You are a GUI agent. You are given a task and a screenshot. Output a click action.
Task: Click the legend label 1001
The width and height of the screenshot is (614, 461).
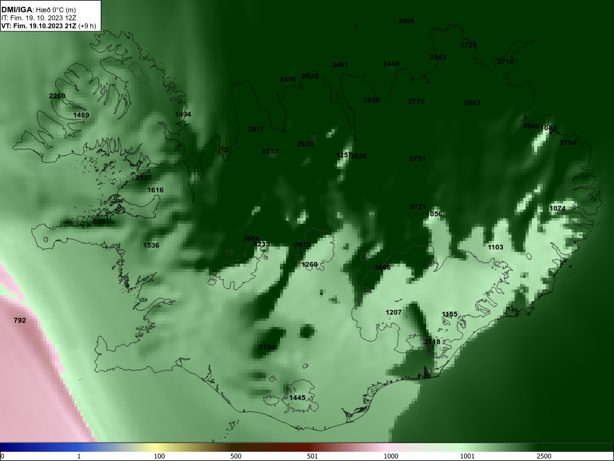click(x=467, y=456)
